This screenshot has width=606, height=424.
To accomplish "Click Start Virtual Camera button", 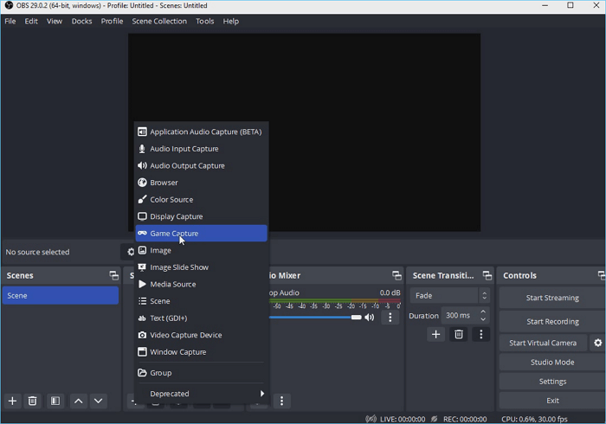I will click(543, 343).
